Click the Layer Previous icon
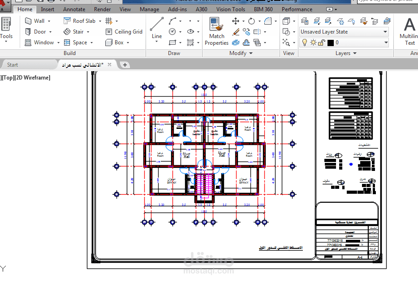 coord(375,21)
